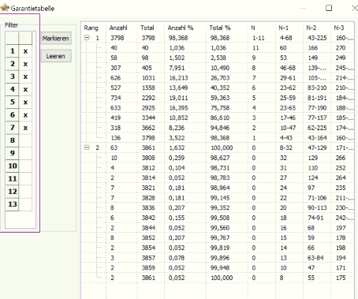The width and height of the screenshot is (358, 299).
Task: Click Total value 3857
Action: (148, 258)
